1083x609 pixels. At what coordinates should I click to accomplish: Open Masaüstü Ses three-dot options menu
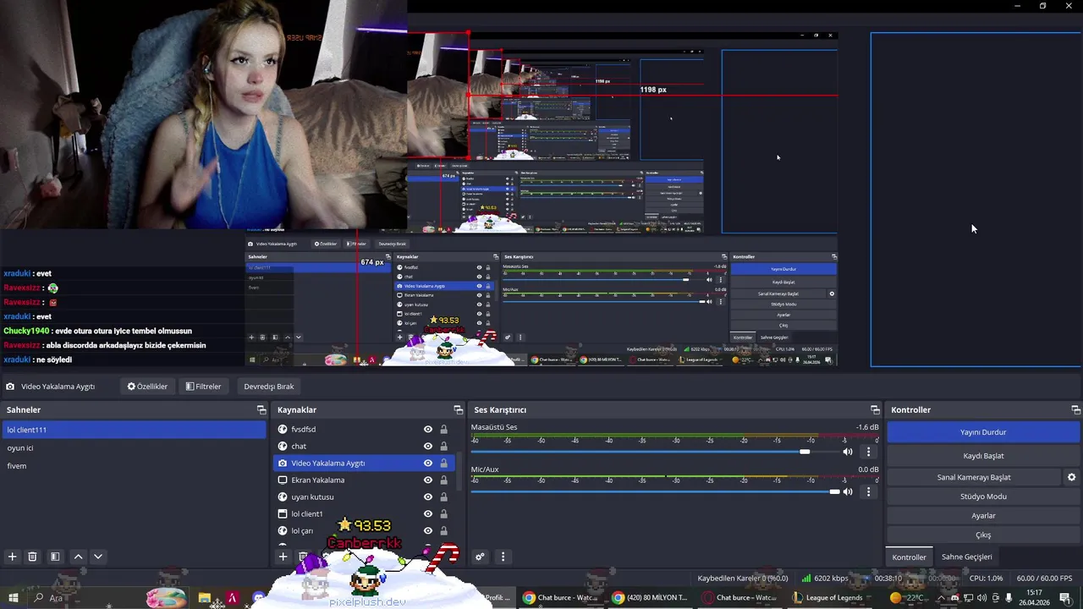[x=868, y=452]
